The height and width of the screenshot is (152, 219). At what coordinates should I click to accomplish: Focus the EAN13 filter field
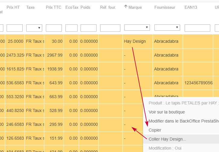197,28
